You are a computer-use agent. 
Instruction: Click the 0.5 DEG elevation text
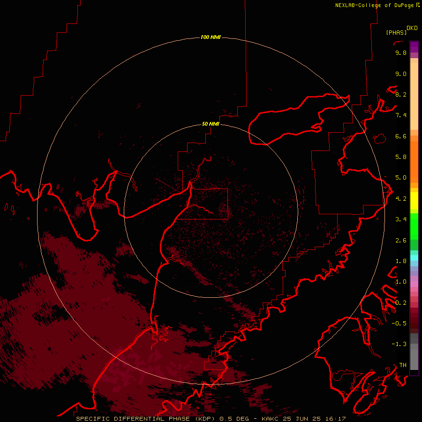point(234,419)
